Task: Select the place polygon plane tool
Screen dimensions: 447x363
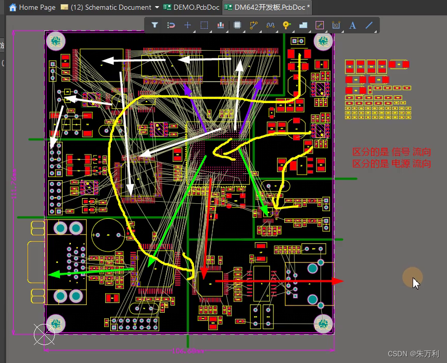Action: pos(303,25)
